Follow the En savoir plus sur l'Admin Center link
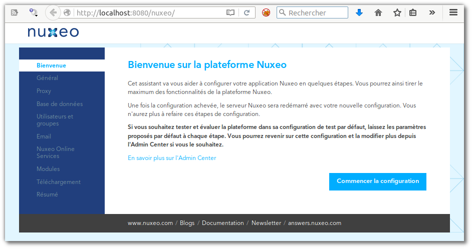 [172, 158]
